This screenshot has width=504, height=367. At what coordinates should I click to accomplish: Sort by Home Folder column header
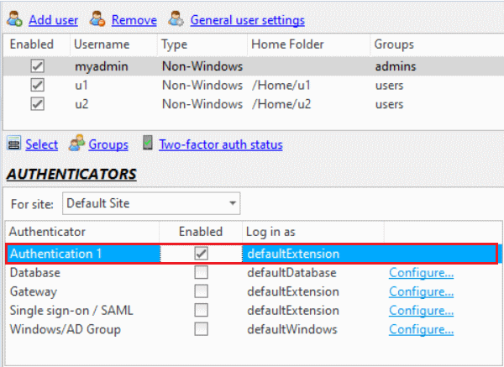(x=286, y=44)
